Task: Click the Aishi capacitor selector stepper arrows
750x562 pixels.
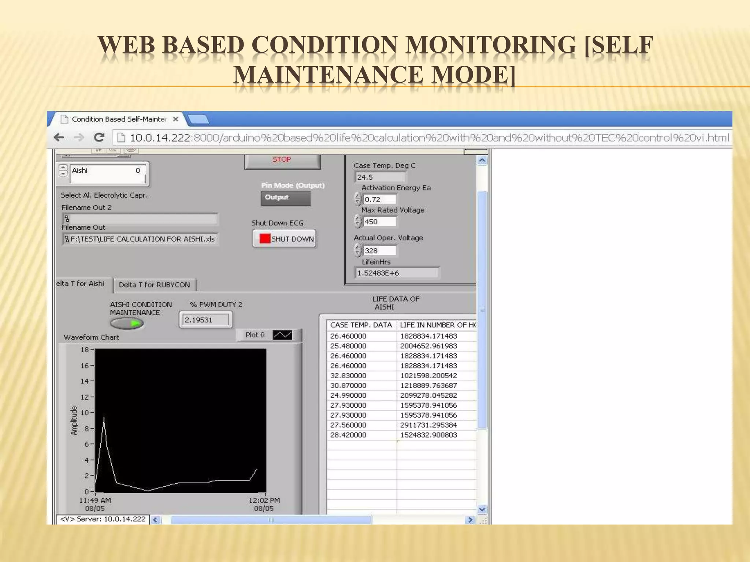Action: click(x=63, y=171)
